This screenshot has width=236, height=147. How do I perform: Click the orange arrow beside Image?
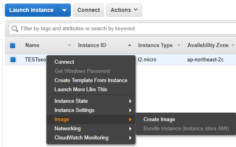click(130, 120)
